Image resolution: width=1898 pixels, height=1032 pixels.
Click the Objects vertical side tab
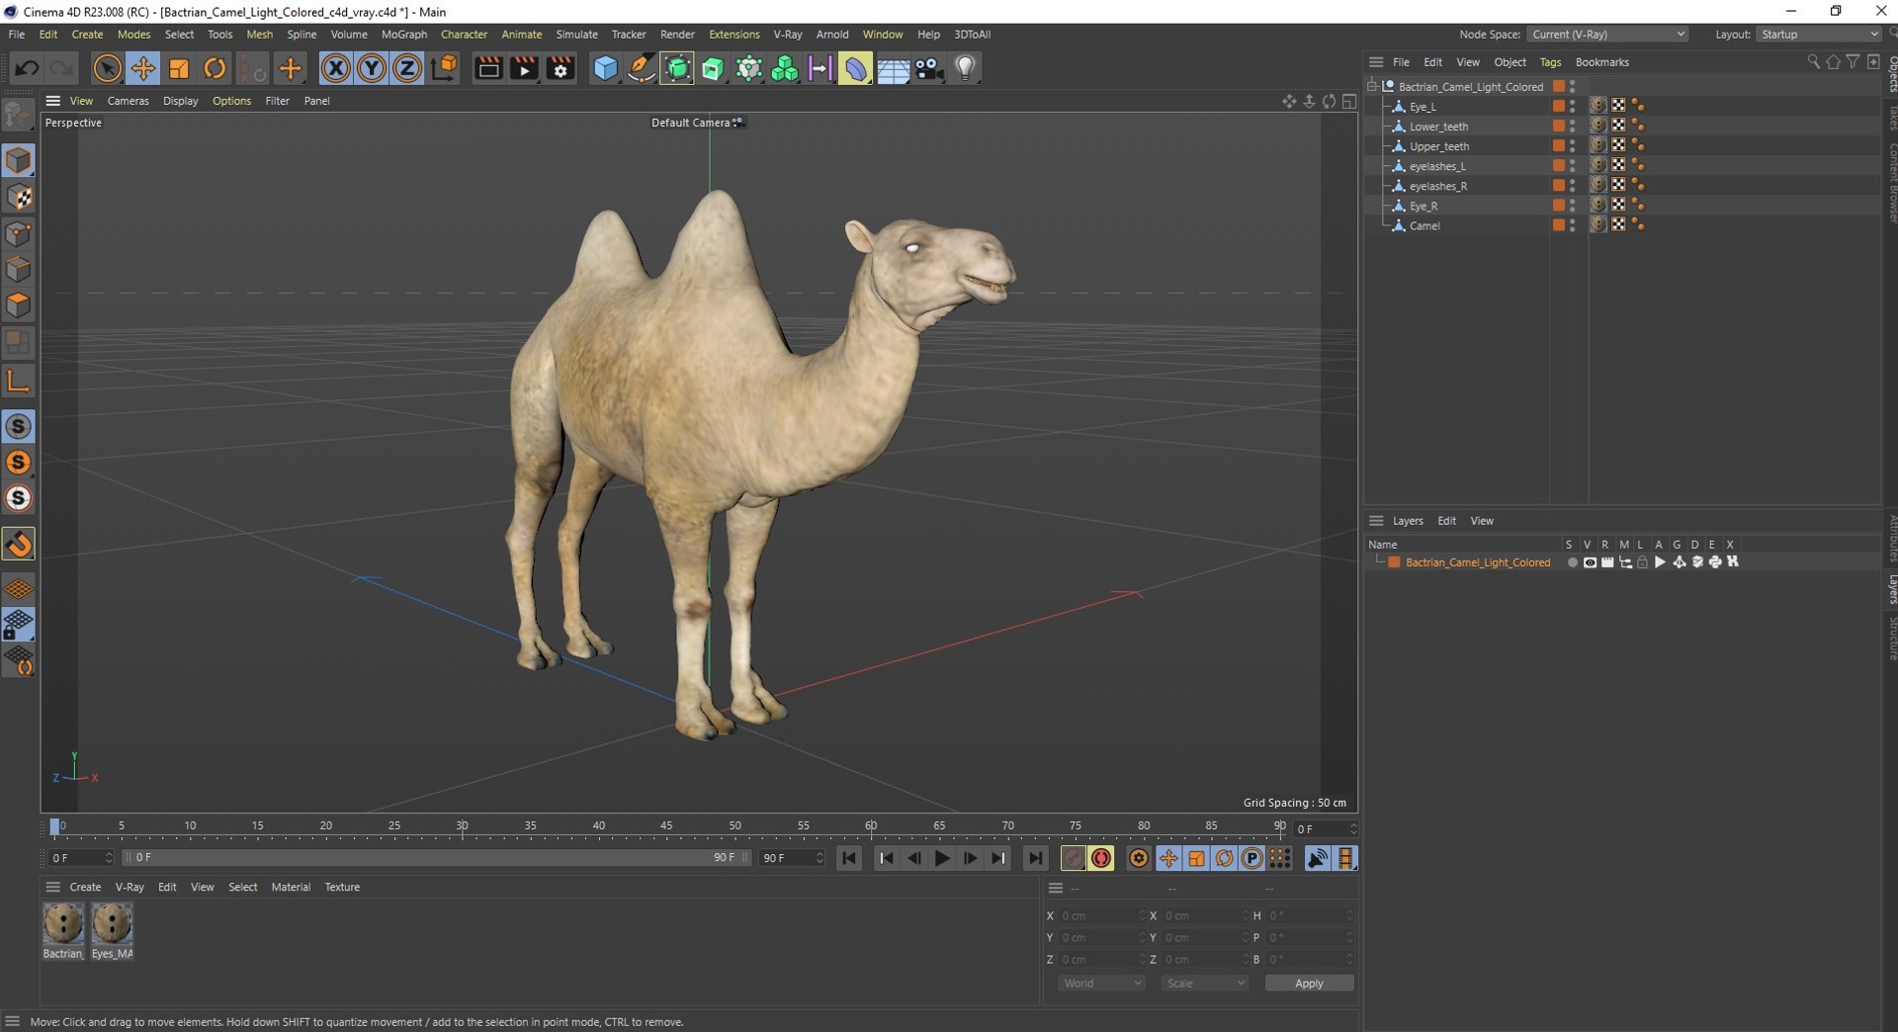pyautogui.click(x=1891, y=75)
